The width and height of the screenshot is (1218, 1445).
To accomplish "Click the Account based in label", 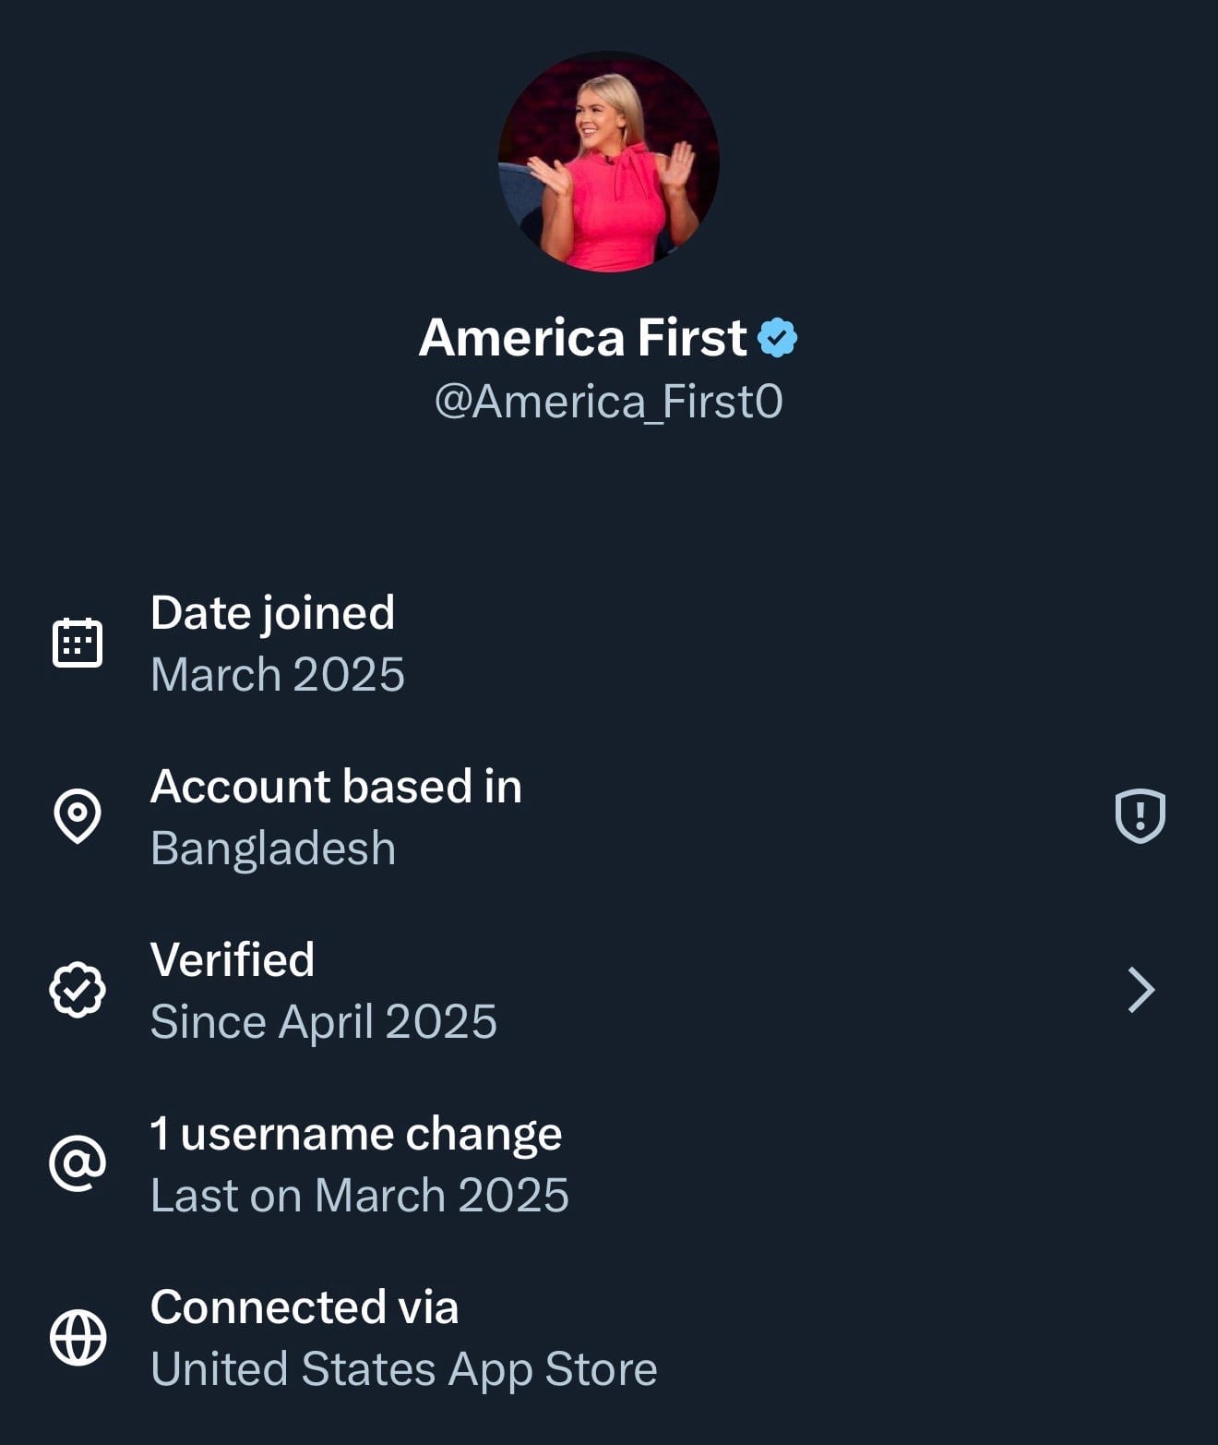I will pyautogui.click(x=336, y=787).
